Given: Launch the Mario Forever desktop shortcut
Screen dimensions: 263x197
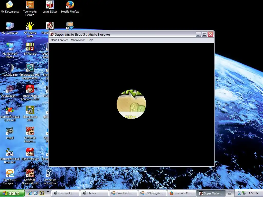Looking at the screenshot, I should coord(30,154).
